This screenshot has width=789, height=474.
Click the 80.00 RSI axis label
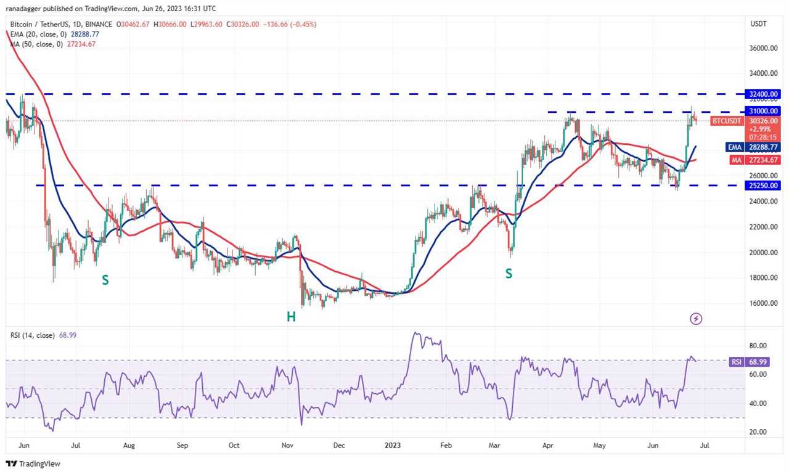758,346
